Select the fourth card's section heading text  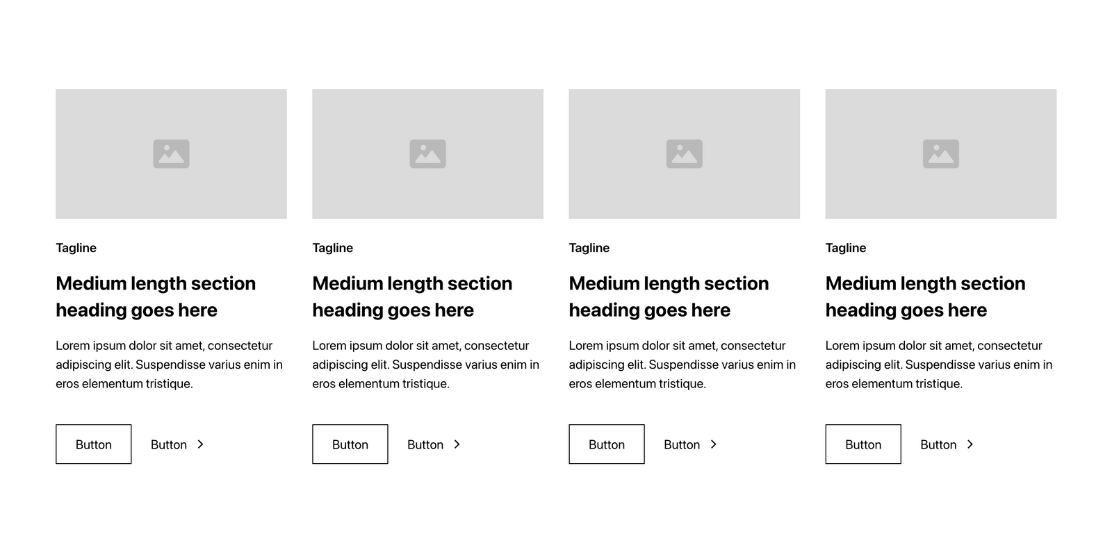[x=925, y=296]
